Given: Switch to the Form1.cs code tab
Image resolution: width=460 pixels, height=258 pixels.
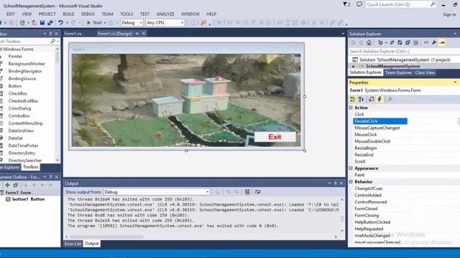Looking at the screenshot, I should click(x=73, y=34).
